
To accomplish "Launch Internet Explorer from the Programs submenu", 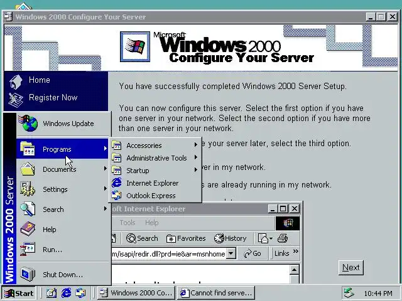I will (x=155, y=183).
